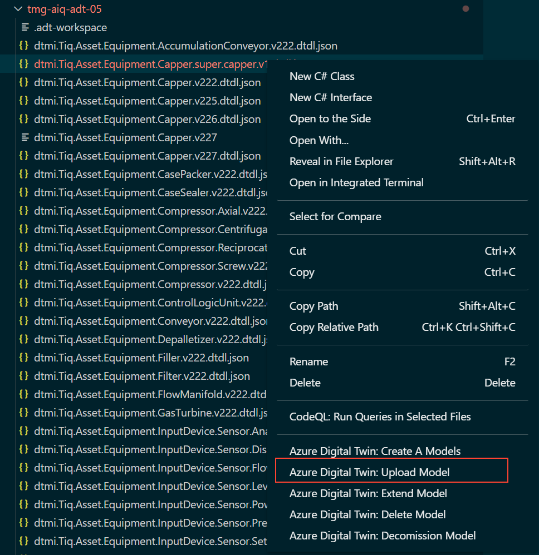Image resolution: width=539 pixels, height=555 pixels.
Task: Select Delete from context menu
Action: (402, 383)
